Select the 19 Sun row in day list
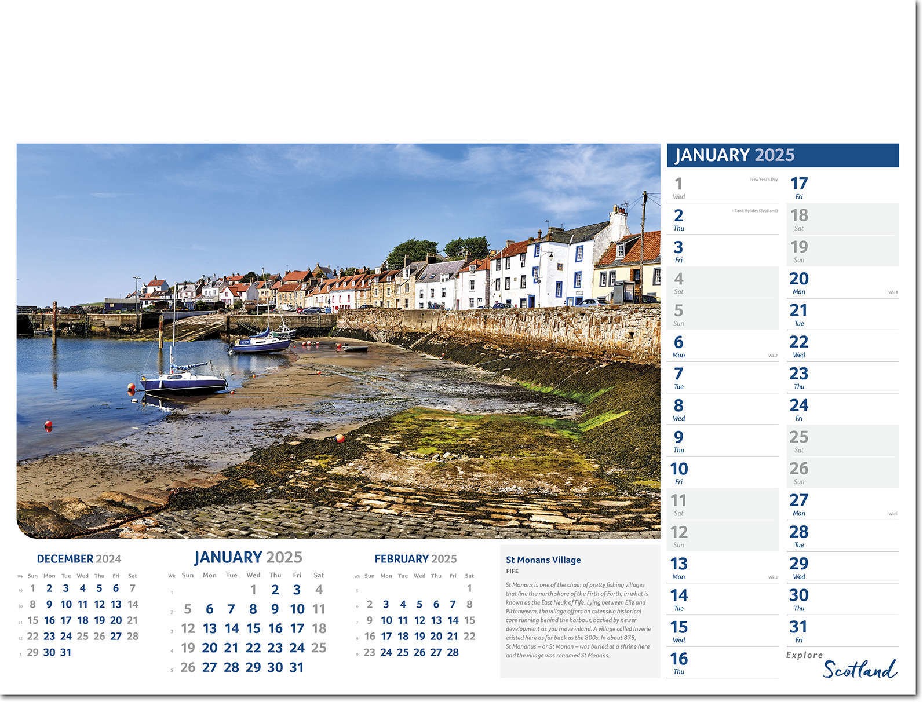The image size is (923, 702). point(843,251)
